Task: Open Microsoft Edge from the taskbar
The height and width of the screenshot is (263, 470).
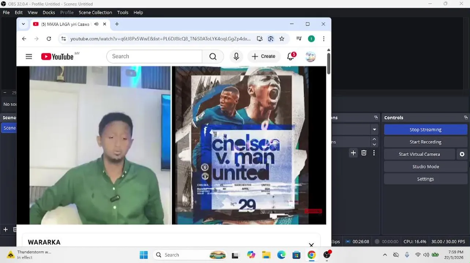Action: point(281,255)
